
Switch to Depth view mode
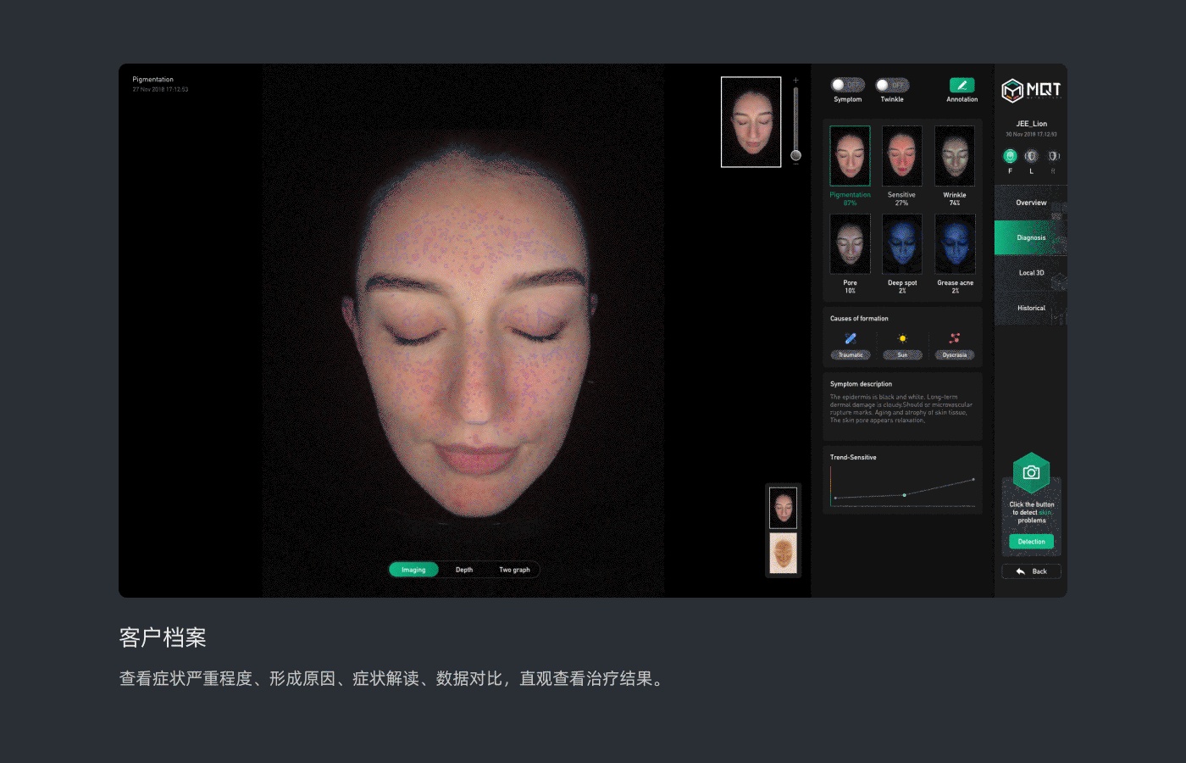pos(464,570)
